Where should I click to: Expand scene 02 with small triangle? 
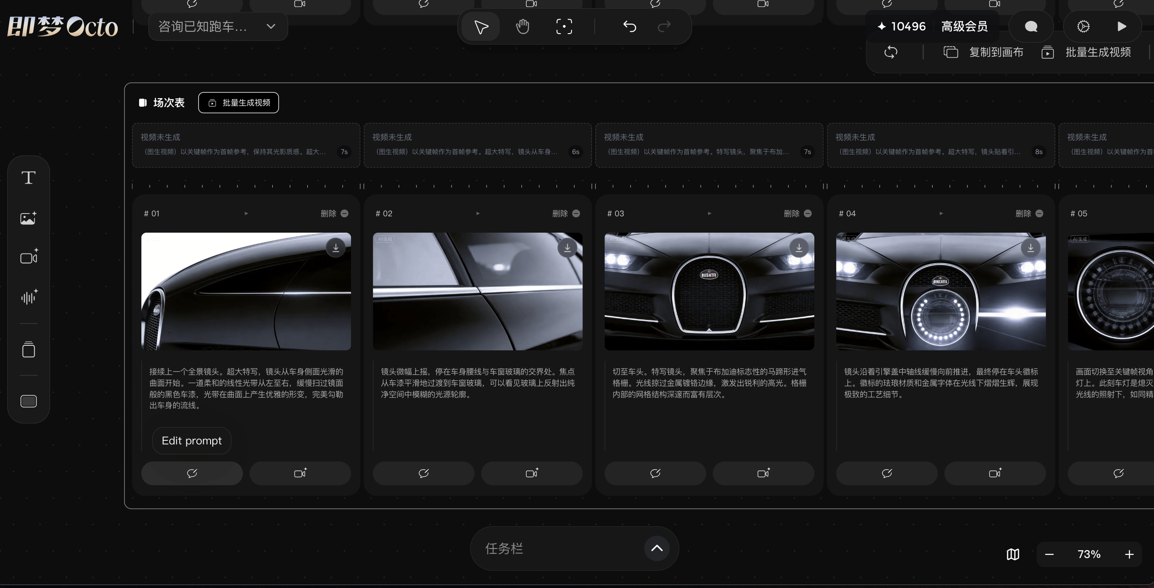coord(478,214)
